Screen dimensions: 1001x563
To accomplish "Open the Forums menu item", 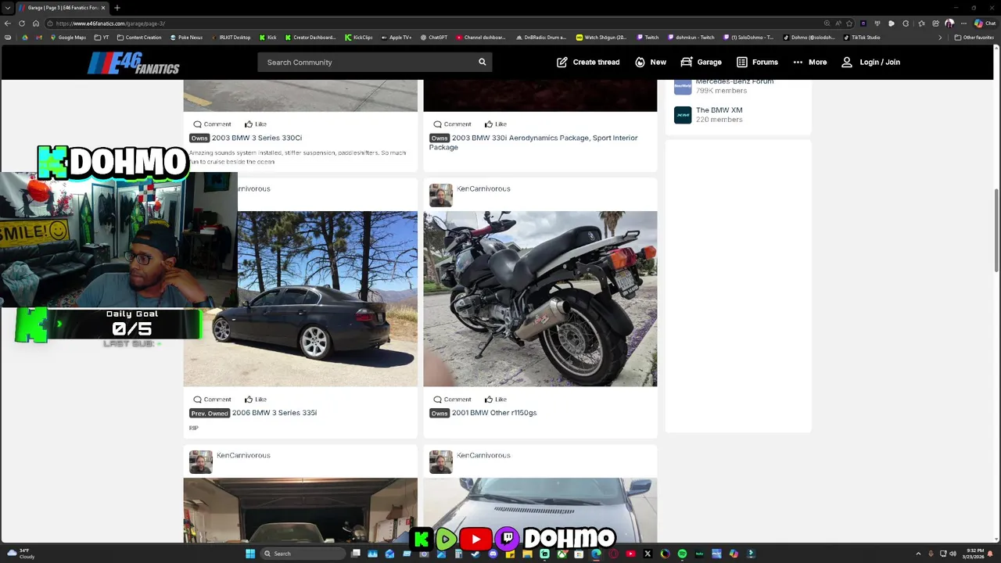I will click(757, 62).
